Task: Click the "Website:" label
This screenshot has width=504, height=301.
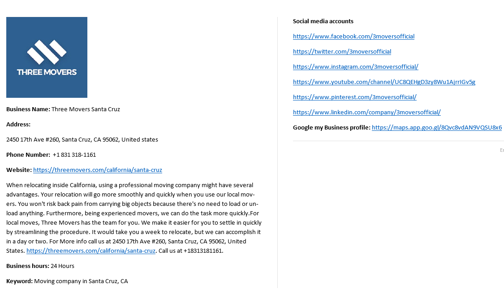Action: click(19, 170)
